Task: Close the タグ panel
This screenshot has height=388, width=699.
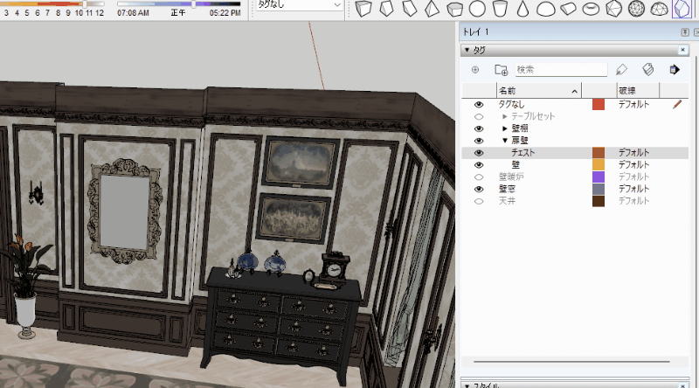Action: pyautogui.click(x=682, y=50)
